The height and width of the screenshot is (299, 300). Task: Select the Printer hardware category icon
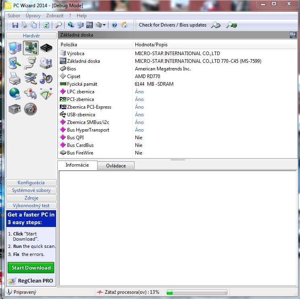coord(15,78)
